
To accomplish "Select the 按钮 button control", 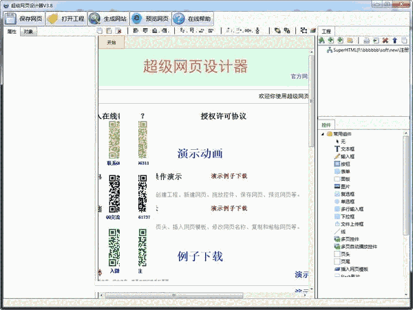I will (x=342, y=164).
